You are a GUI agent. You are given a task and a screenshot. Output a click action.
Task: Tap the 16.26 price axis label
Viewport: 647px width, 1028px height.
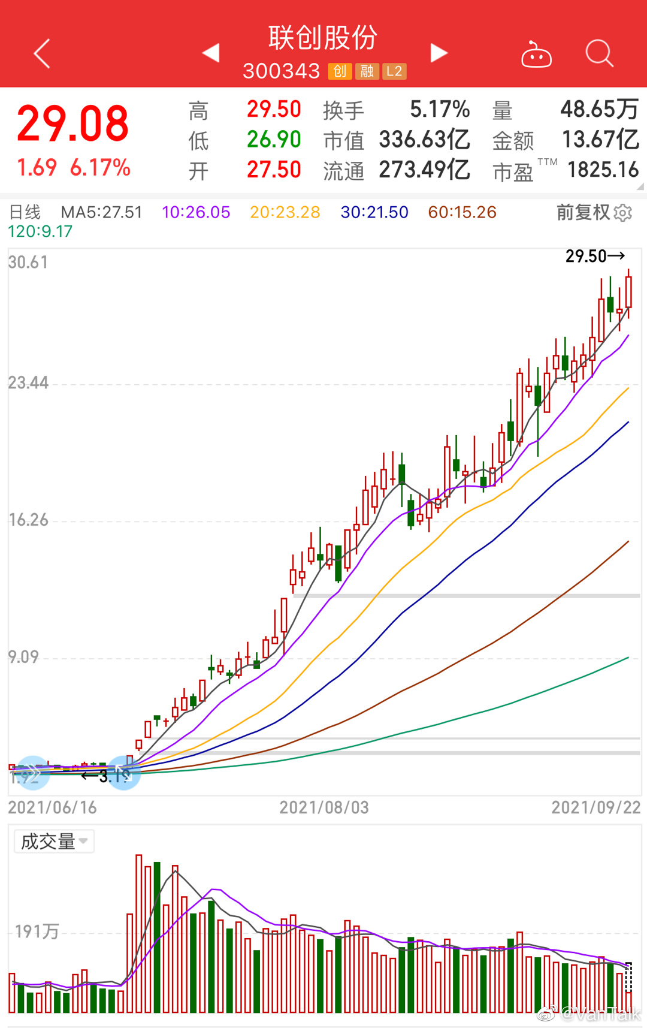pyautogui.click(x=28, y=520)
